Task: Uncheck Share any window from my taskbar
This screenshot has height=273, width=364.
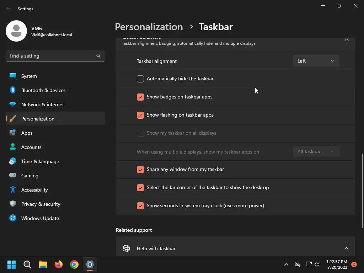Action: (x=140, y=169)
